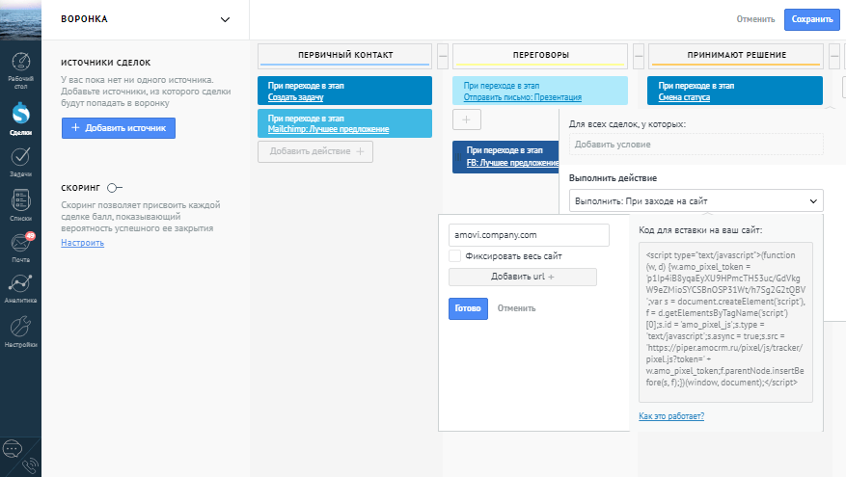Select the Принимают решение stage header

[736, 55]
